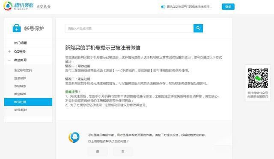Select the highlighted 帐号注册 entry
The height and width of the screenshot is (159, 274).
point(28,102)
